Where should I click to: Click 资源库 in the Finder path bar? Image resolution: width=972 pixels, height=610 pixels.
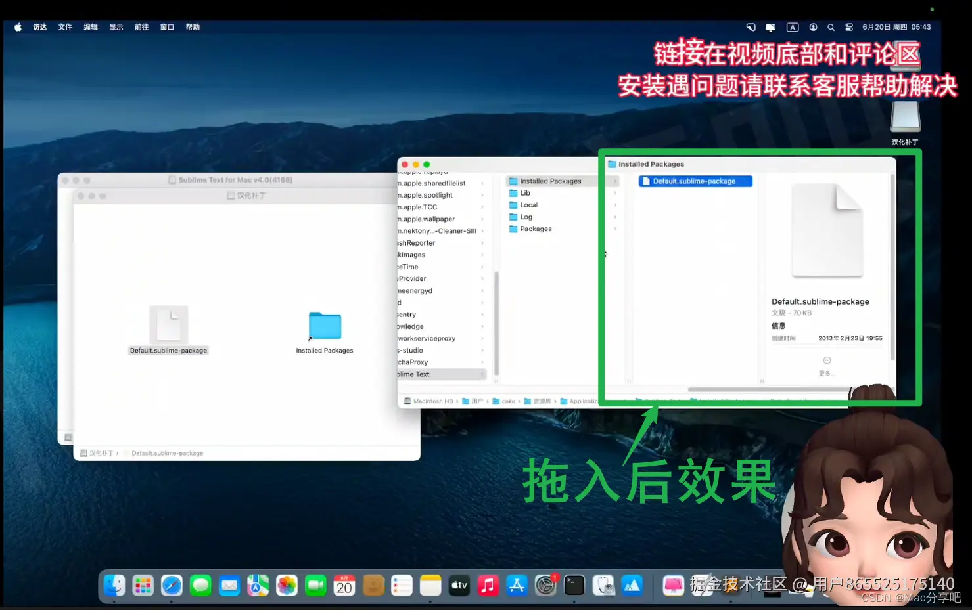pyautogui.click(x=538, y=401)
